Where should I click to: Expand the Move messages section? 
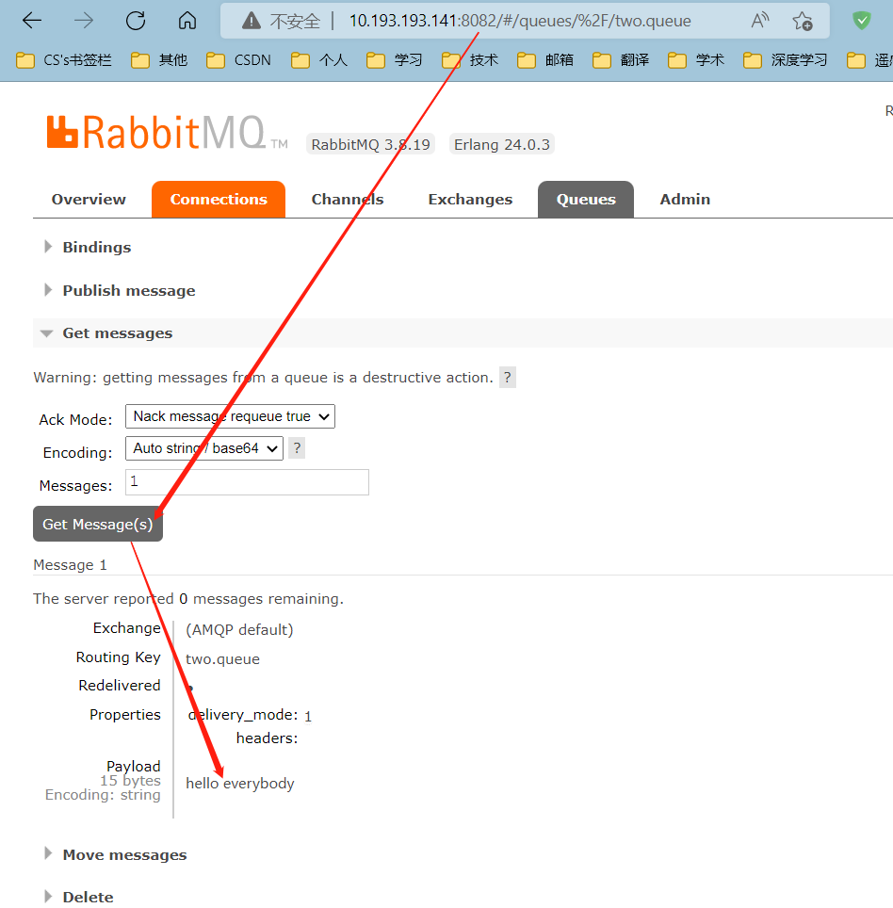click(116, 855)
